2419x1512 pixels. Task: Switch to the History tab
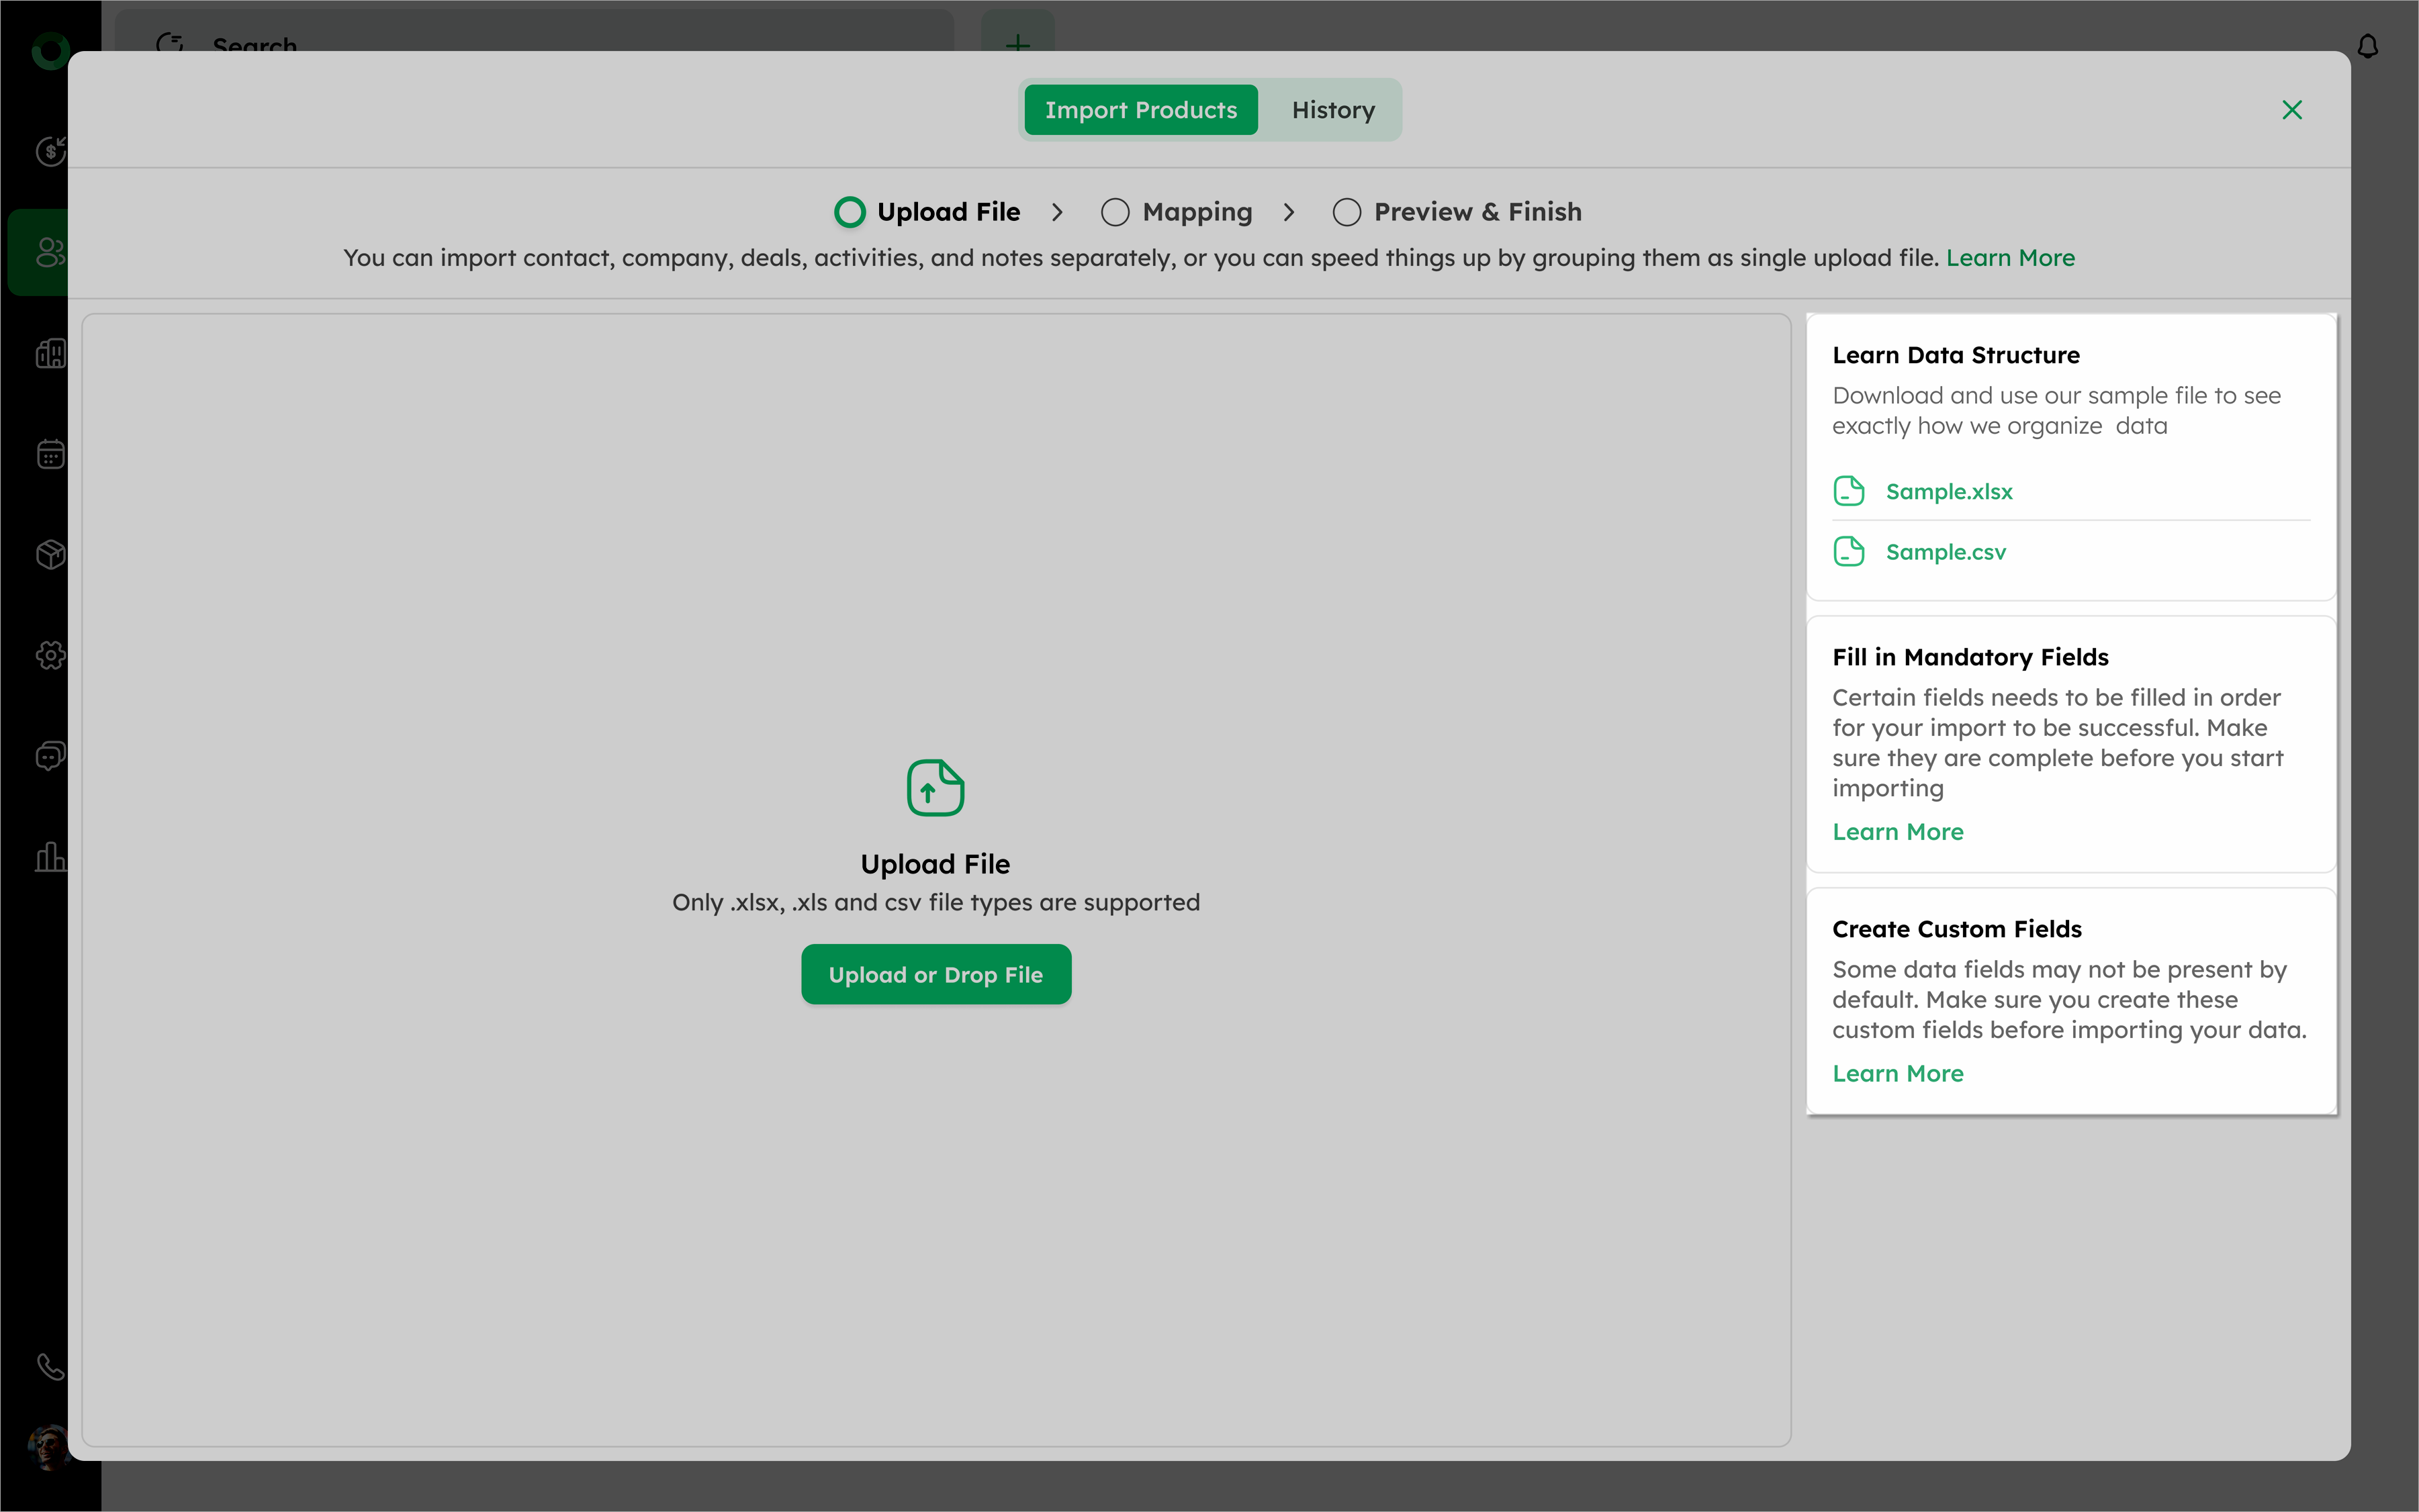click(x=1332, y=110)
